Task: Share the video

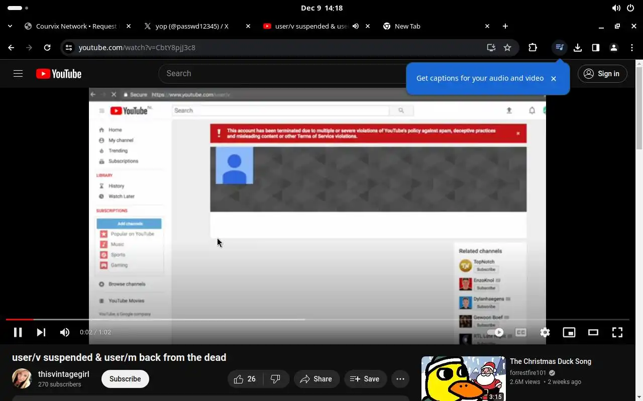Action: (x=316, y=379)
